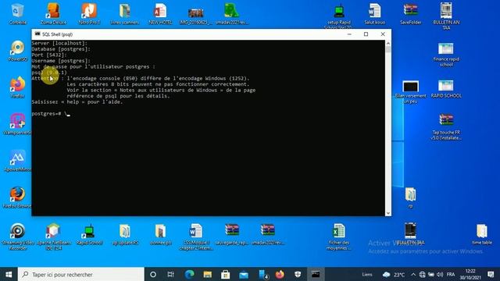Screen dimensions: 500x281
Task: Open volume control in system tray
Action: pos(440,274)
